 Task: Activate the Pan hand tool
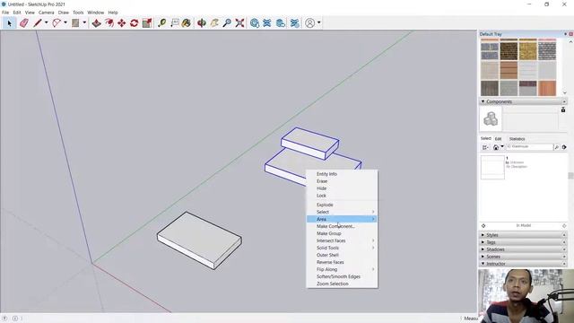pyautogui.click(x=214, y=23)
